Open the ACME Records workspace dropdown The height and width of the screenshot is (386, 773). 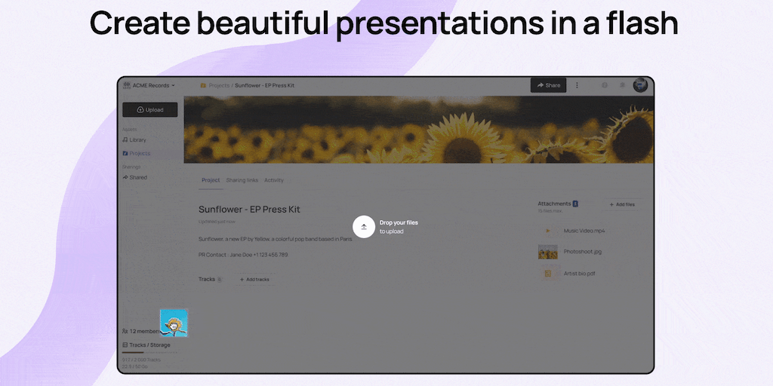[x=149, y=86]
